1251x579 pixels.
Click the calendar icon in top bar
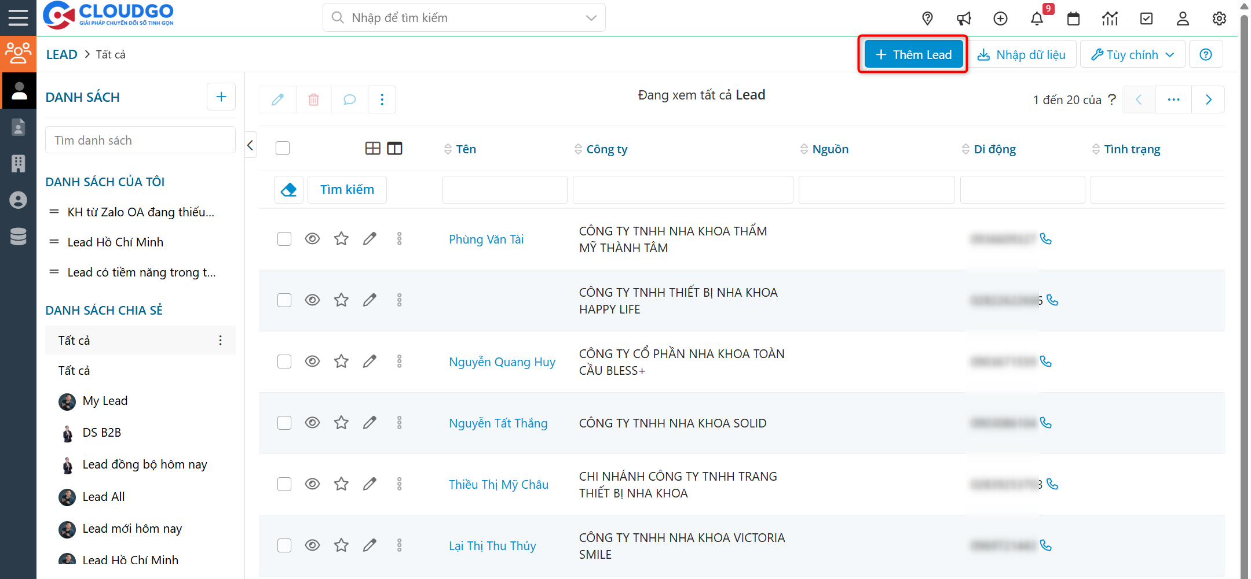[x=1073, y=19]
